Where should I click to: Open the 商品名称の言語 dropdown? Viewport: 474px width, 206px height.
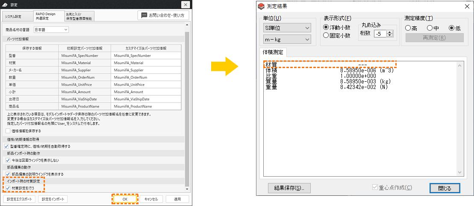coord(51,30)
